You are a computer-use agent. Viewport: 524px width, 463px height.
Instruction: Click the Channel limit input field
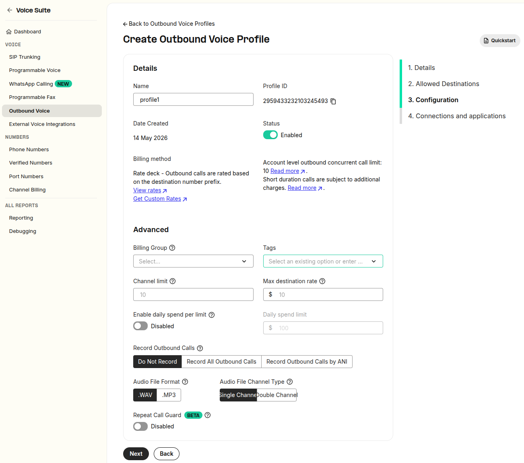point(193,294)
